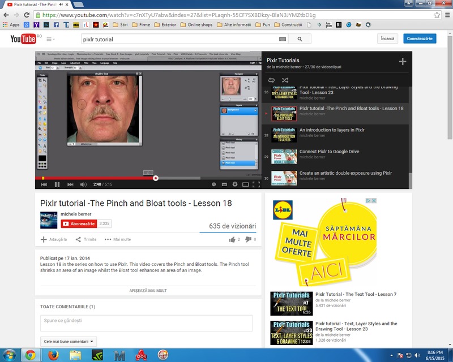Close the Lidl advertisement

374,200
